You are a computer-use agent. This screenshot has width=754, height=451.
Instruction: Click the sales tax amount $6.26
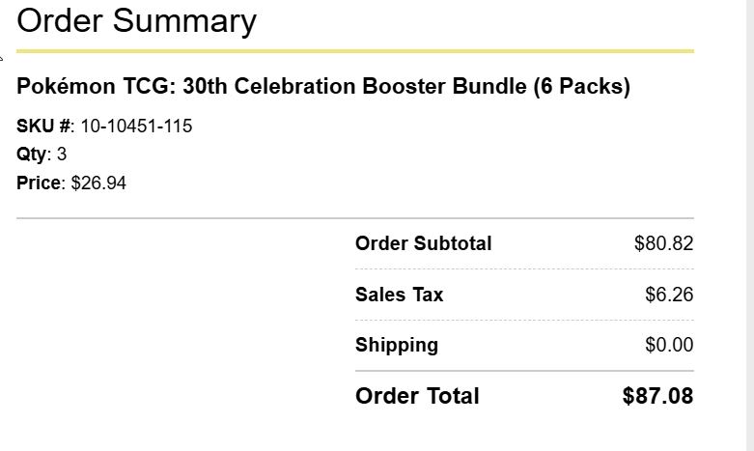(669, 295)
